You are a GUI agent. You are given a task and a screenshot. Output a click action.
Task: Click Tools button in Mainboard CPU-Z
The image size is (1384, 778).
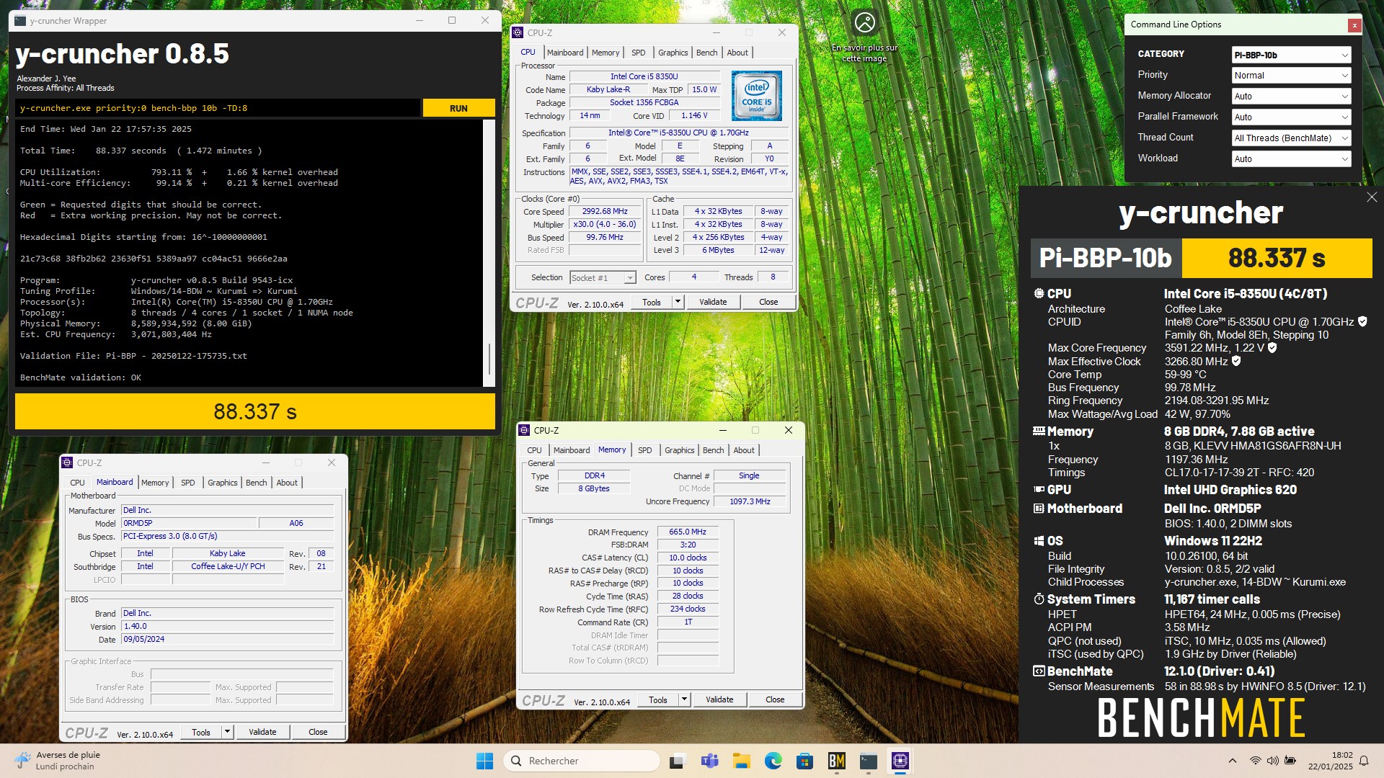coord(201,732)
